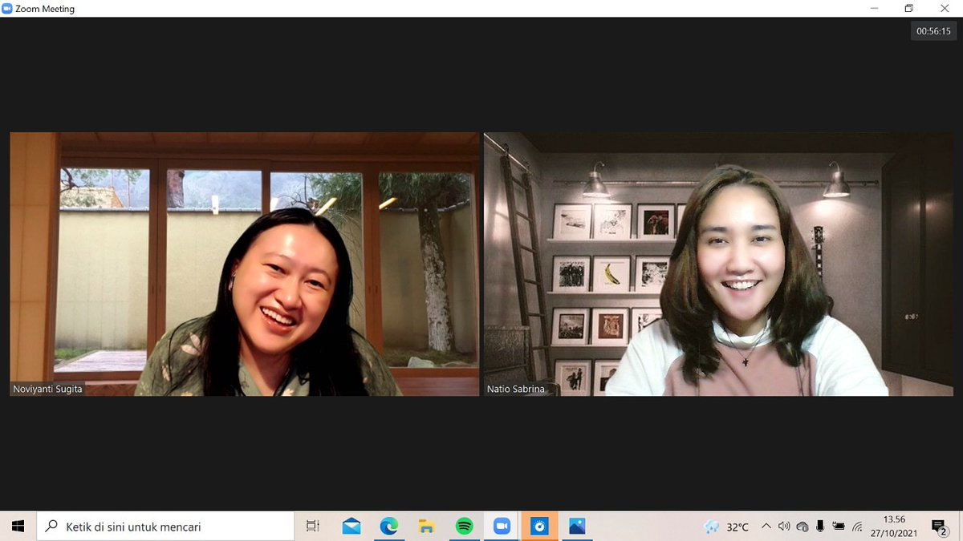This screenshot has height=541, width=963.
Task: Click the taskbar search box
Action: 166,527
